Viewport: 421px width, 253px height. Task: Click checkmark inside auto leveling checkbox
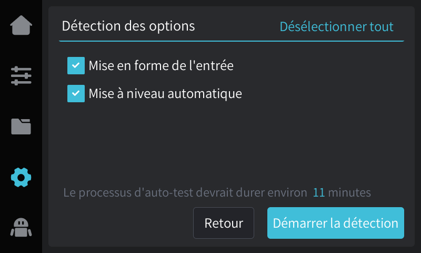click(x=76, y=94)
